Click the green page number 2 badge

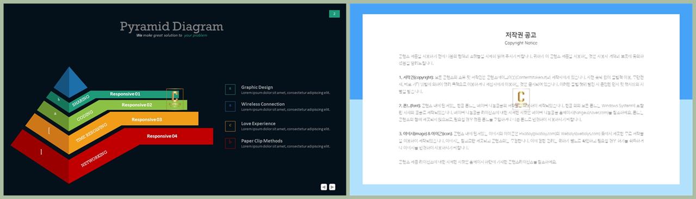tap(334, 14)
